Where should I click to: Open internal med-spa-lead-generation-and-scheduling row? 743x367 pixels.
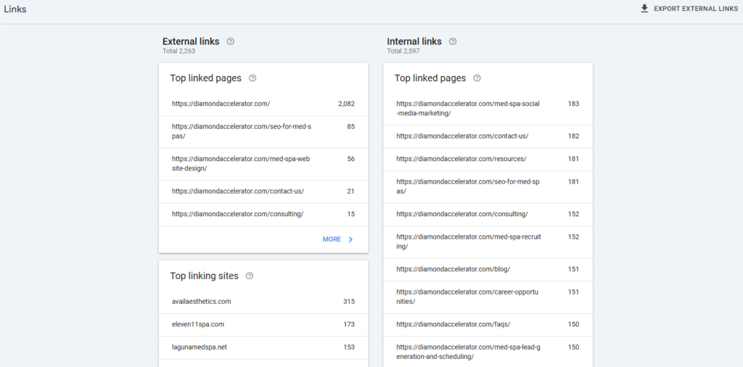point(488,352)
